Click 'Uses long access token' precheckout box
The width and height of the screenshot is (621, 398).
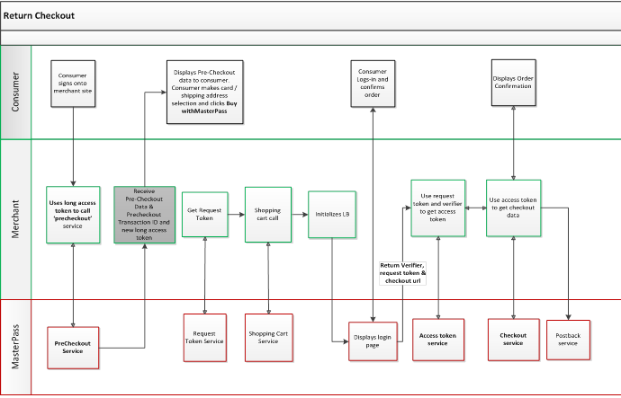(x=73, y=215)
